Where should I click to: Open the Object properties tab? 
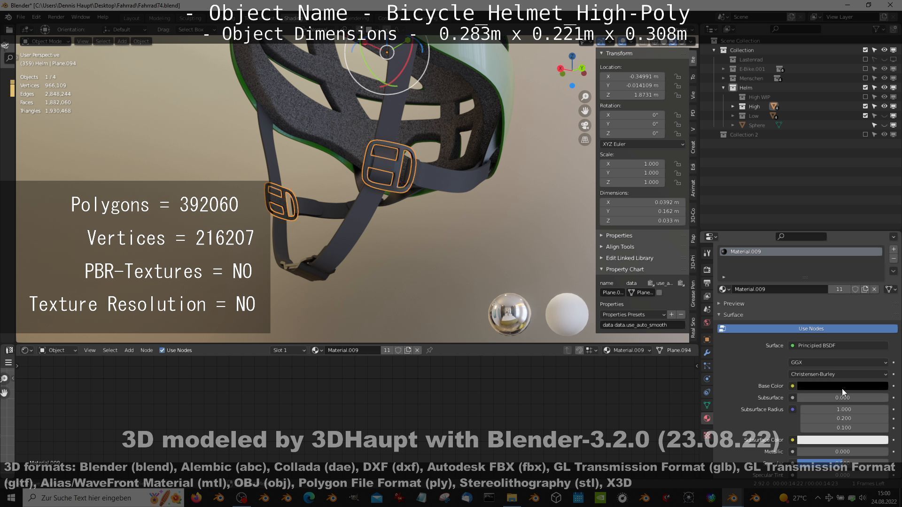707,339
